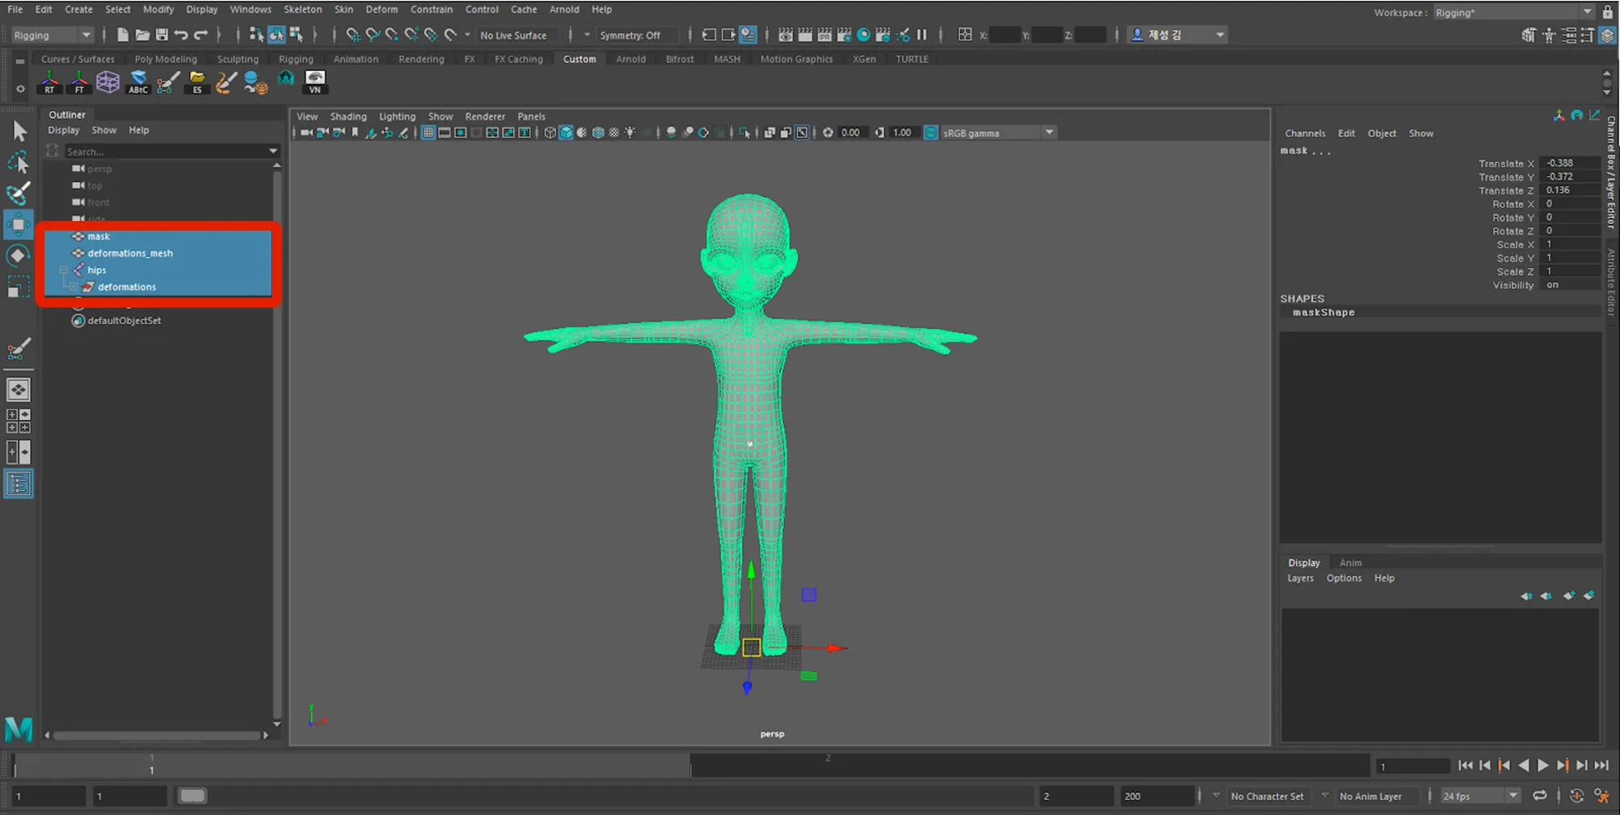Select the Lasso tool in toolbox

pos(19,162)
